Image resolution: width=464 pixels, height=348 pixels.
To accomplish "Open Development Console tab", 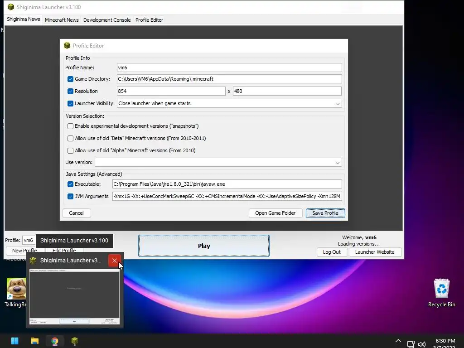I will coord(107,20).
